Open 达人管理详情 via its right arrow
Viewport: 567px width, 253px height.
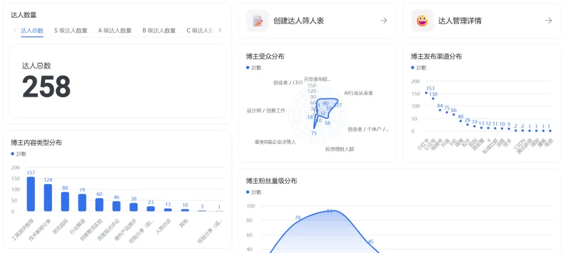548,21
